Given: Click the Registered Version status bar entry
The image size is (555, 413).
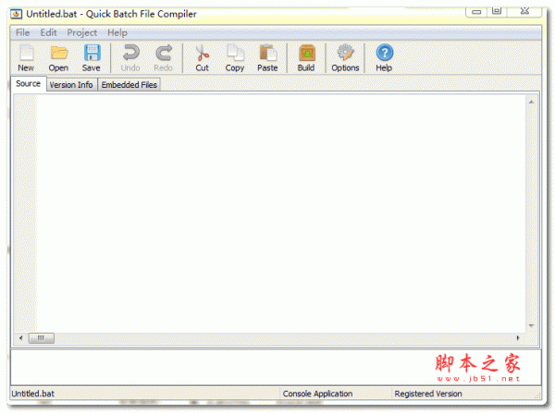Looking at the screenshot, I should (428, 394).
